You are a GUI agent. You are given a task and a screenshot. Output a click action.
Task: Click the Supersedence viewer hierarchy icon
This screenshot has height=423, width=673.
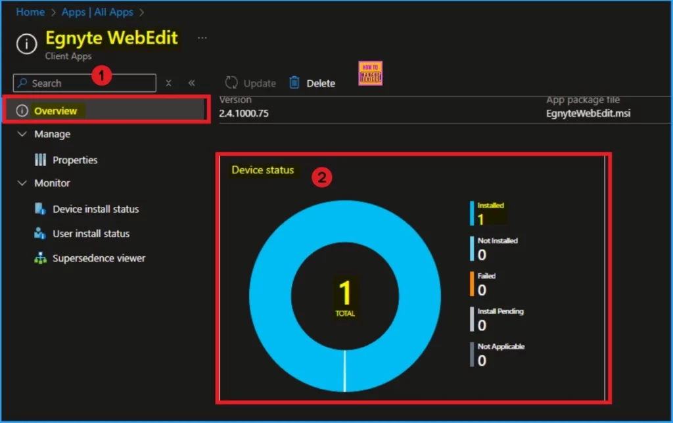(x=40, y=258)
